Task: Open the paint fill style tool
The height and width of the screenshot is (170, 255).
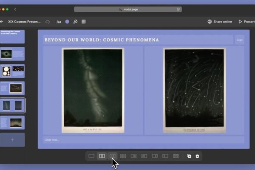Action: [x=75, y=22]
